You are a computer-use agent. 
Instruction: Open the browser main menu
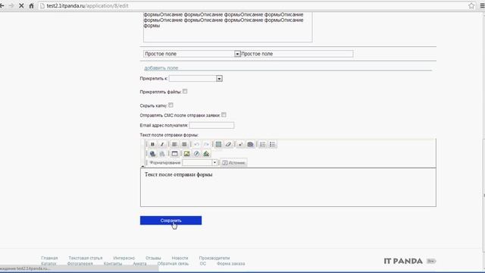pos(482,6)
